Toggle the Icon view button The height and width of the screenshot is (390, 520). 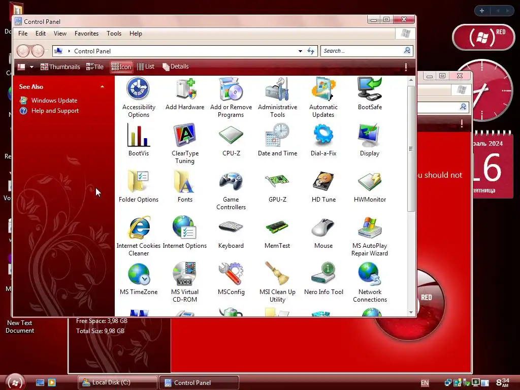click(121, 67)
